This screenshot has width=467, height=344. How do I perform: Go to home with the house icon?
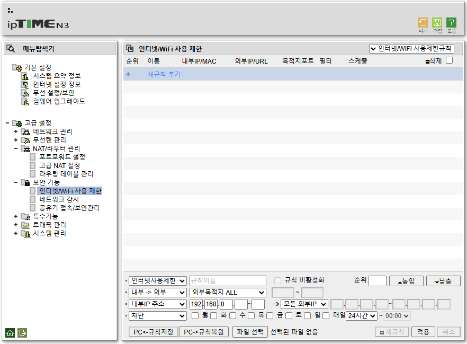click(10, 333)
